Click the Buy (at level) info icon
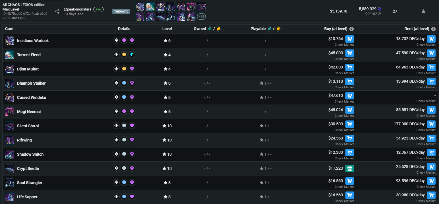 pyautogui.click(x=352, y=29)
